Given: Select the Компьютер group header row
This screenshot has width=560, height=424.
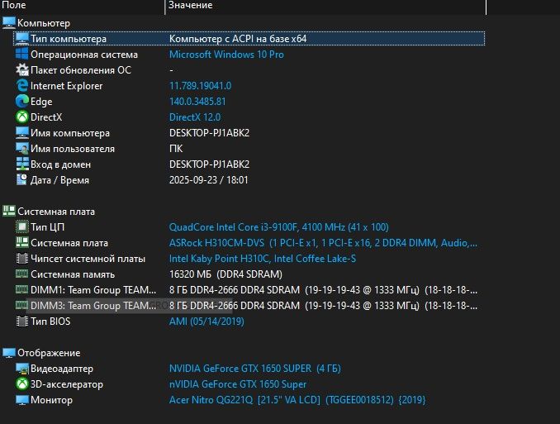Looking at the screenshot, I should click(44, 23).
